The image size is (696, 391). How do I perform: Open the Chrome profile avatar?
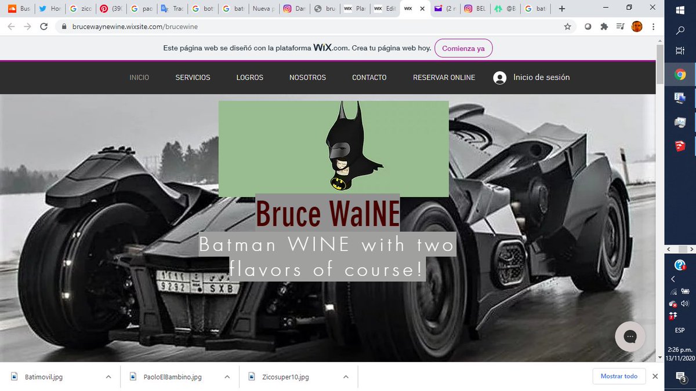click(x=637, y=27)
